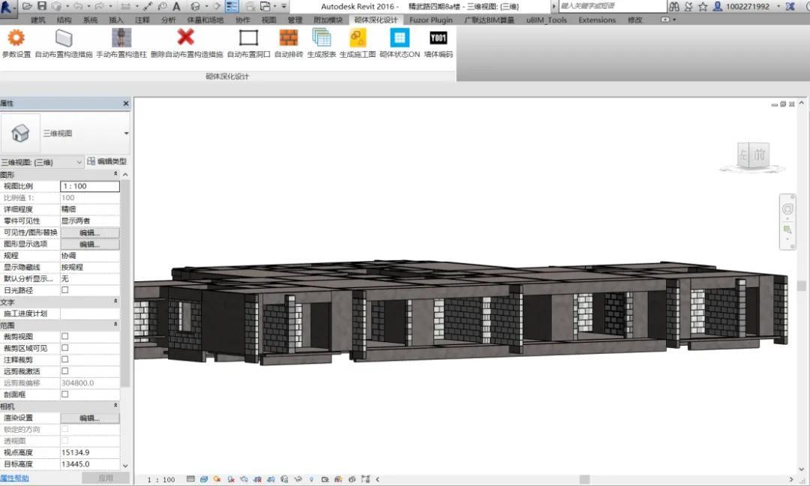Switch to the 结构 ribbon tab
The height and width of the screenshot is (486, 810).
pos(64,19)
